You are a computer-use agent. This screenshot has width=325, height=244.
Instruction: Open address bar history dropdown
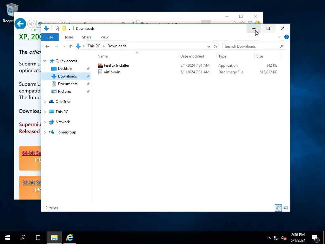(209, 46)
